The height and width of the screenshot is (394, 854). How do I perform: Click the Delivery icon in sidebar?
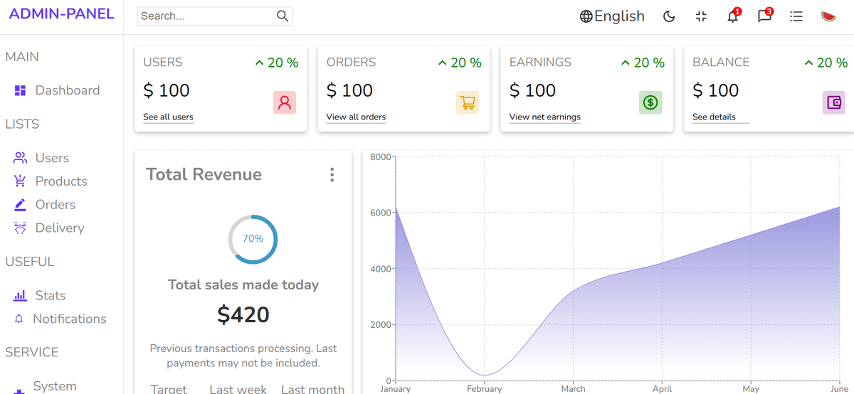(20, 228)
